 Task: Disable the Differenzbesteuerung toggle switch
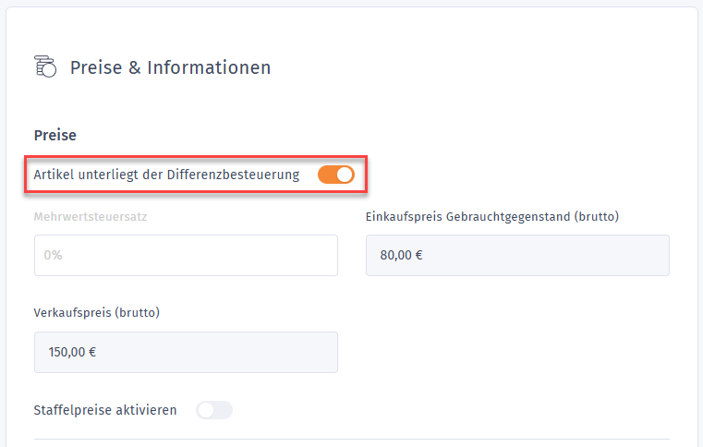point(335,175)
